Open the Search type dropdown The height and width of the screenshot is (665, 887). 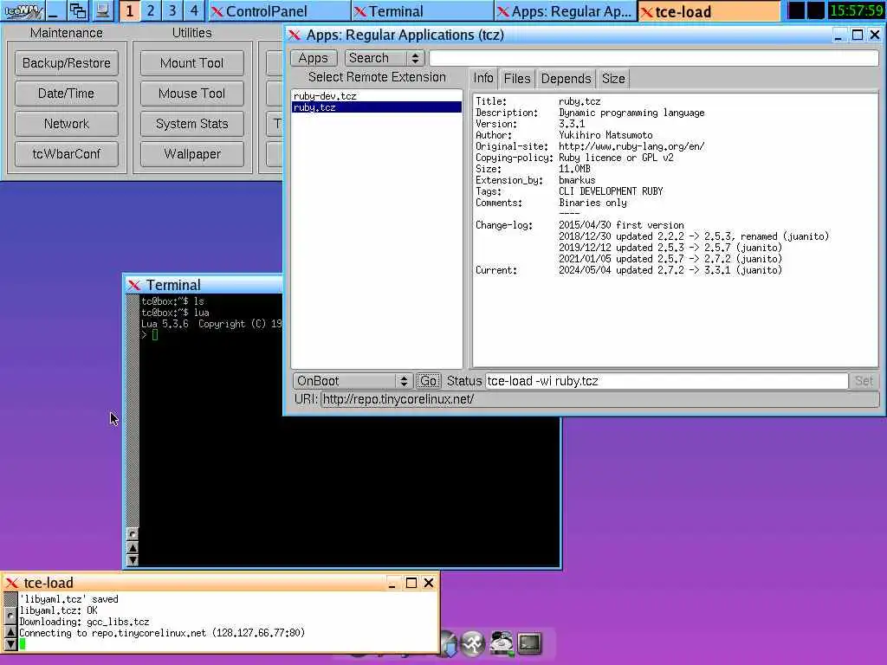click(x=384, y=58)
